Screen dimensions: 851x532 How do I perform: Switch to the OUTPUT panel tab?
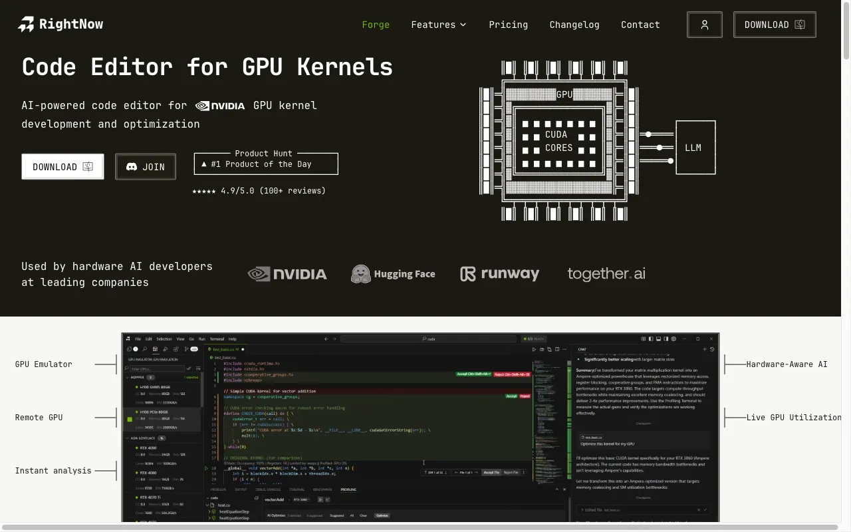pyautogui.click(x=241, y=489)
